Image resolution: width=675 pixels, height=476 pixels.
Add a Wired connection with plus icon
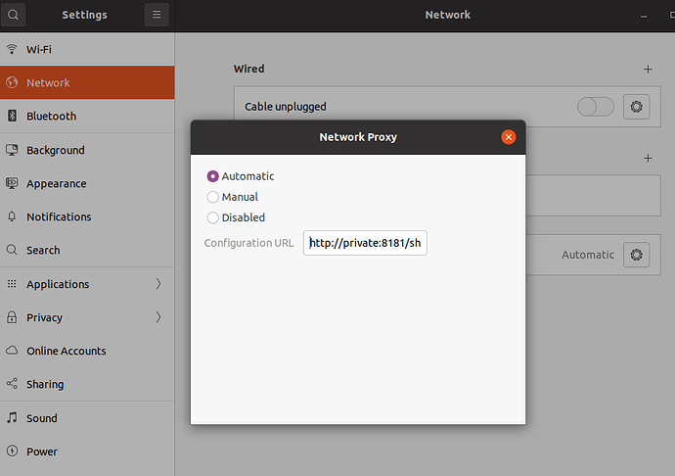click(x=648, y=69)
